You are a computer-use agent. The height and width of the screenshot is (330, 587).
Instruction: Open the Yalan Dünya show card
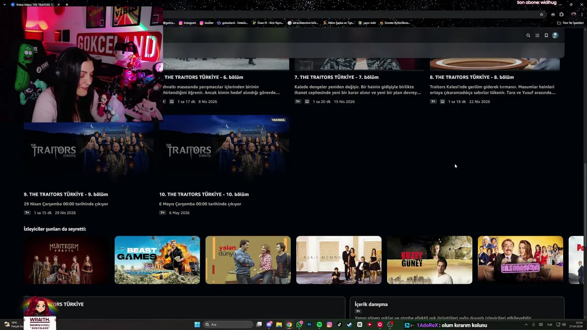click(x=248, y=260)
